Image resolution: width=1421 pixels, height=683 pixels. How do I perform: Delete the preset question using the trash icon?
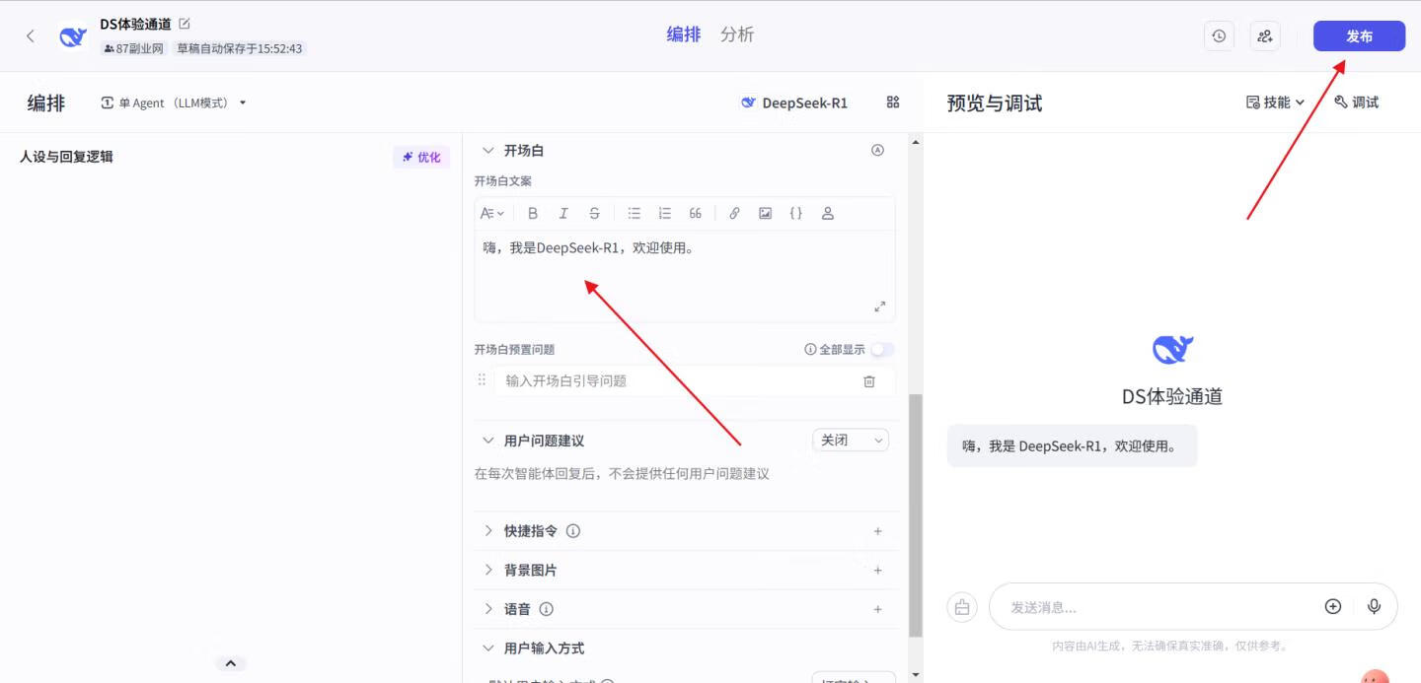pyautogui.click(x=868, y=380)
